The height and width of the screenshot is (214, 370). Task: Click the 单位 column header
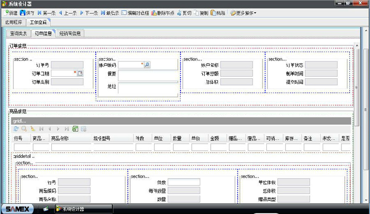click(x=162, y=138)
